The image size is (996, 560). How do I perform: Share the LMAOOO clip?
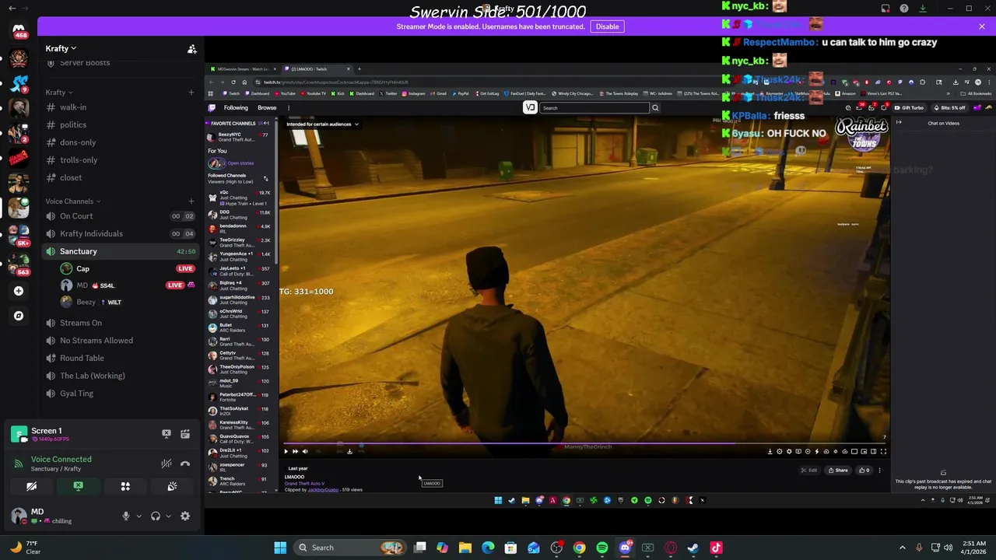838,470
